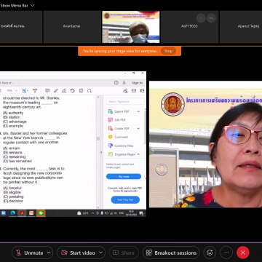Screen dimensions: 262x262
Task: Click the account profile icon in Acrobat toolbar
Action: [142, 91]
